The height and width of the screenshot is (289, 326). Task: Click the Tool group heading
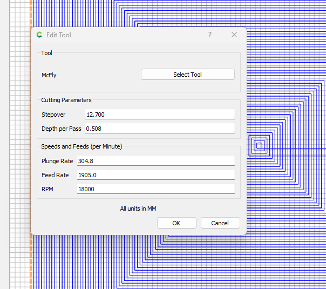(x=47, y=53)
